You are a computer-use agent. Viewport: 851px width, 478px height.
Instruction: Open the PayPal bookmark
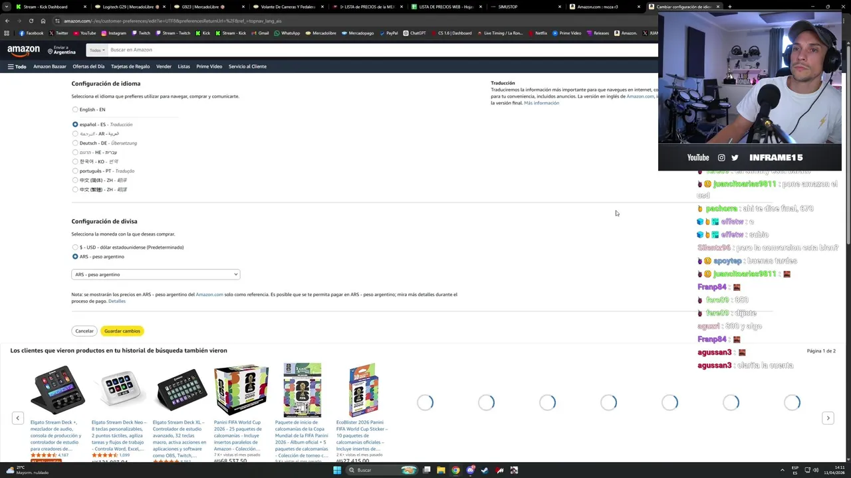tap(388, 33)
